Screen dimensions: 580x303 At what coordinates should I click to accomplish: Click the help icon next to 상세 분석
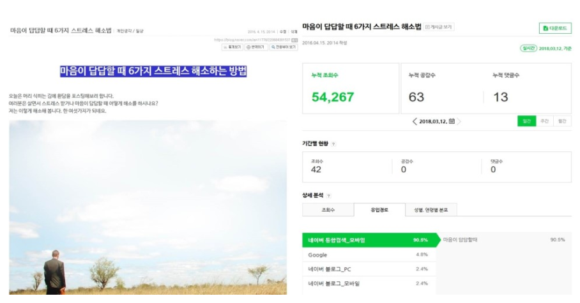(328, 196)
